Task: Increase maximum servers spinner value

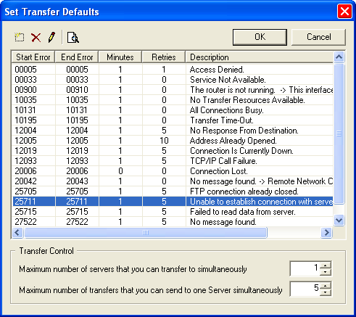Action: pyautogui.click(x=326, y=265)
